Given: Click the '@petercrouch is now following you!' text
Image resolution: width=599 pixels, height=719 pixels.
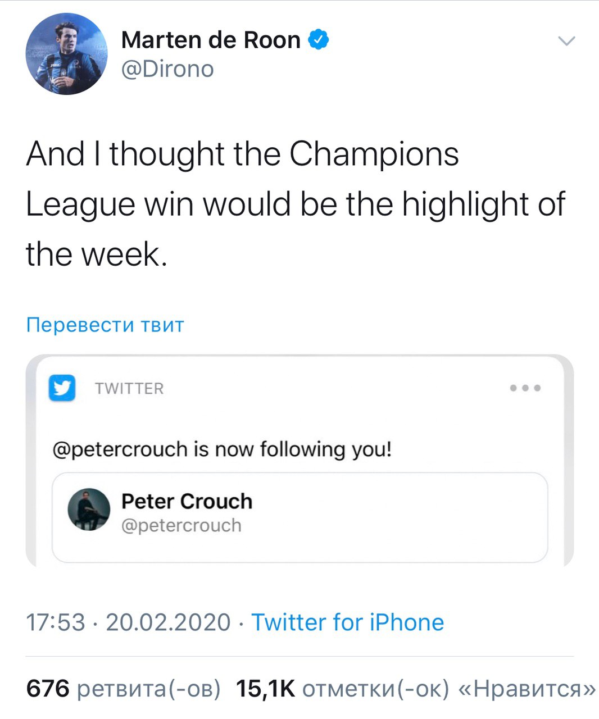Looking at the screenshot, I should point(222,449).
